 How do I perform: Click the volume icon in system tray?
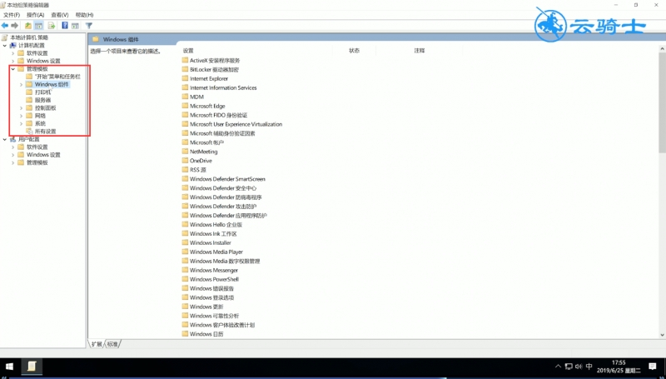click(579, 367)
